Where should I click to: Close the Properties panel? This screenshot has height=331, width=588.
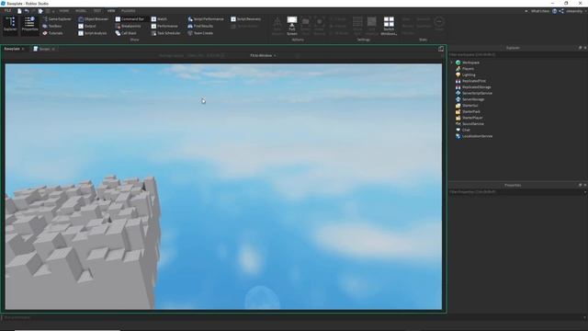coord(585,185)
